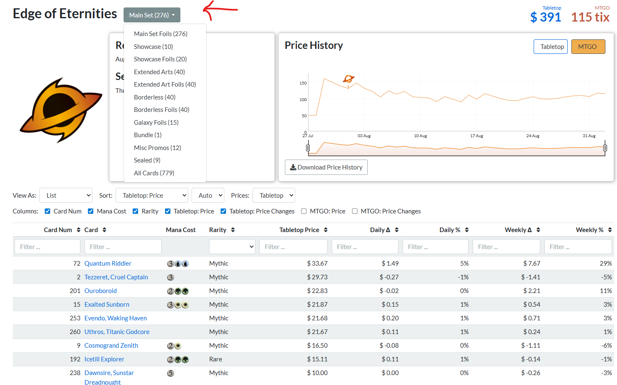Open the Sort Tabletop: Price dropdown

point(152,196)
